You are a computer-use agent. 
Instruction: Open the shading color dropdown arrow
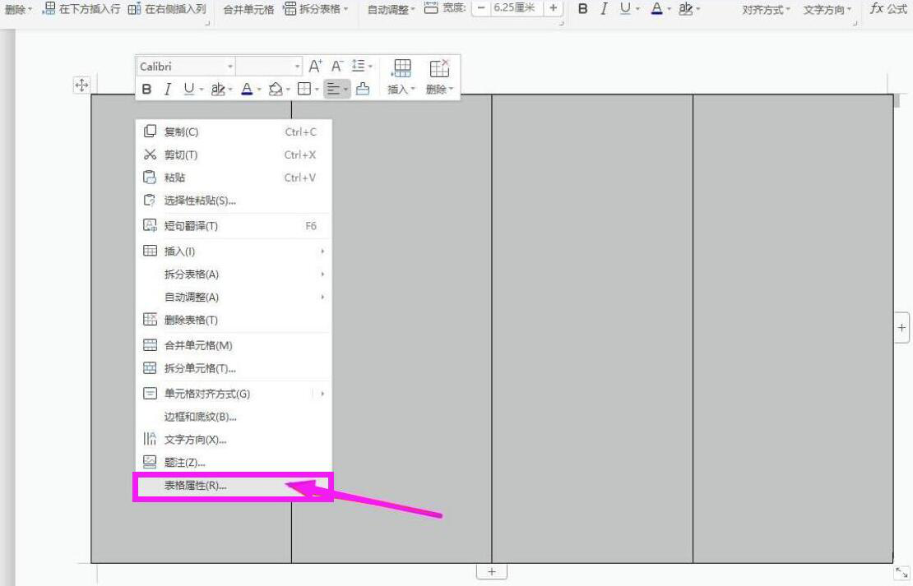(288, 90)
